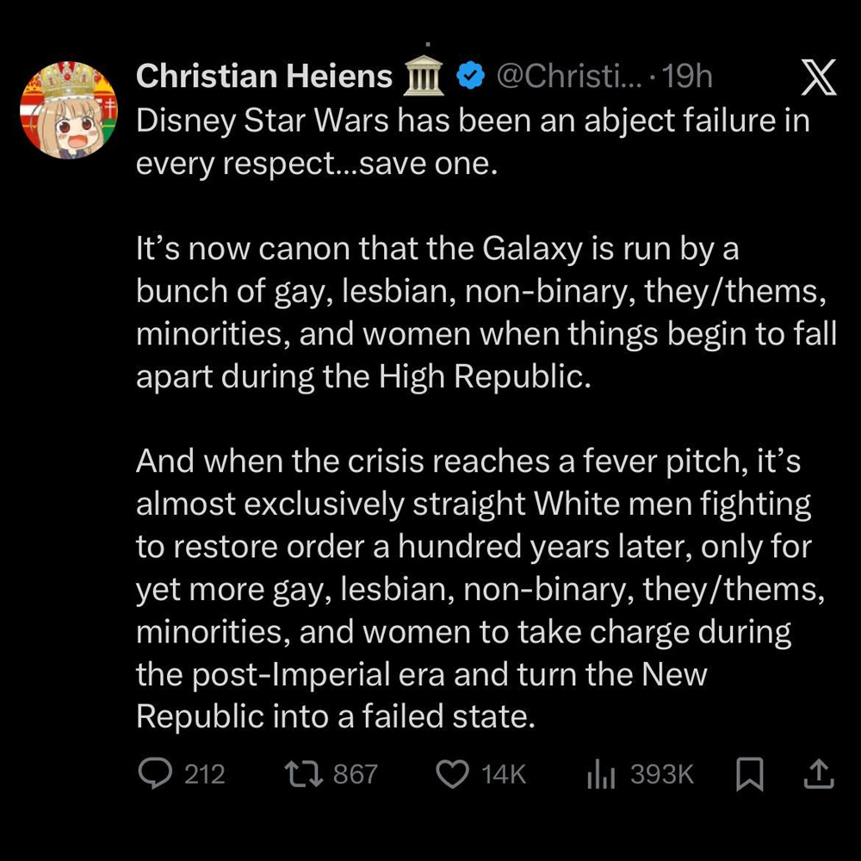This screenshot has width=861, height=861.
Task: Repost this tweet using the arrows icon
Action: tap(303, 774)
